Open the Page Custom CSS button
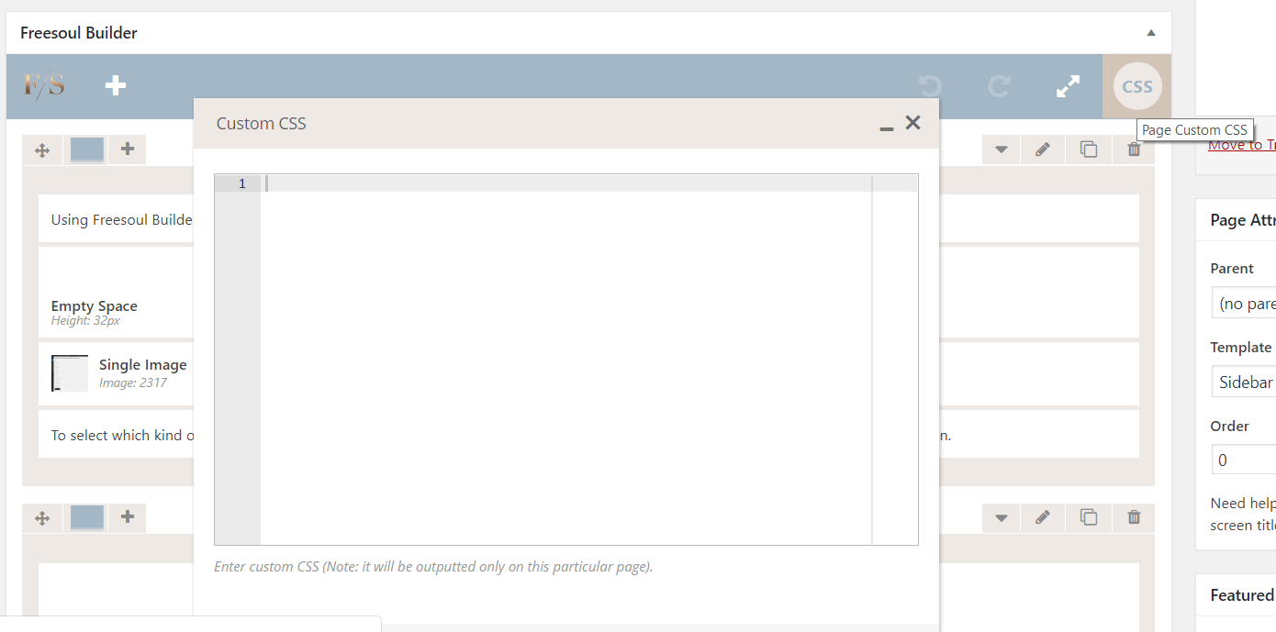 click(x=1137, y=87)
